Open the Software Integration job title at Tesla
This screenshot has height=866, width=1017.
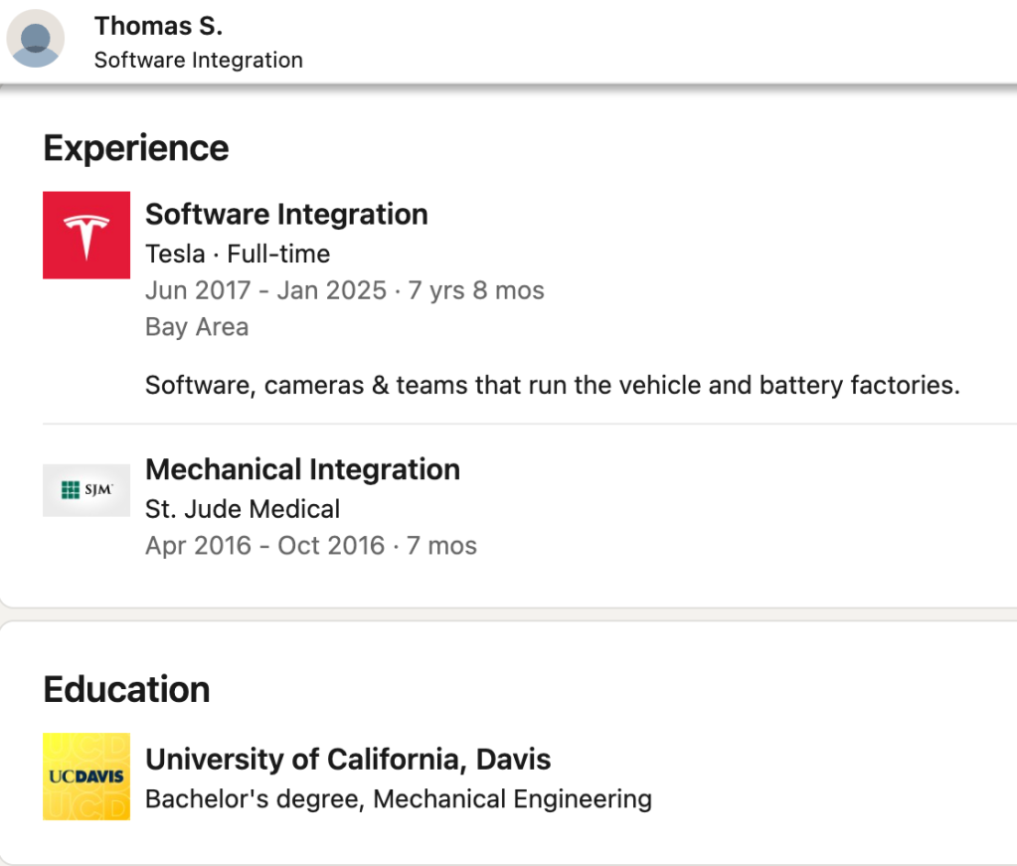point(286,214)
